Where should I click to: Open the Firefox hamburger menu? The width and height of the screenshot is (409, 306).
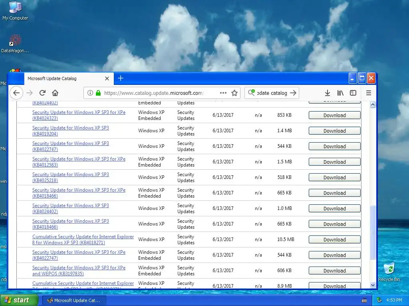(369, 93)
